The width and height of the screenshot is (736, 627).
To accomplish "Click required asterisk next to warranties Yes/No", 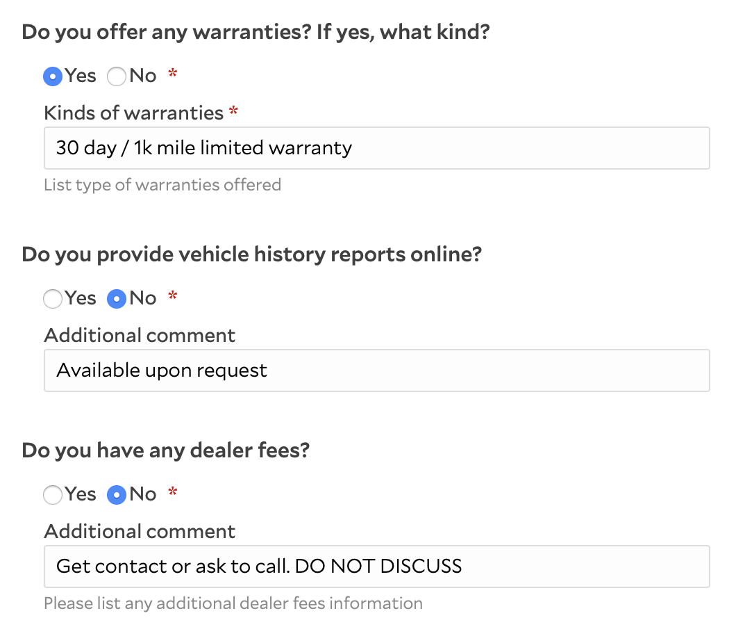I will tap(173, 74).
